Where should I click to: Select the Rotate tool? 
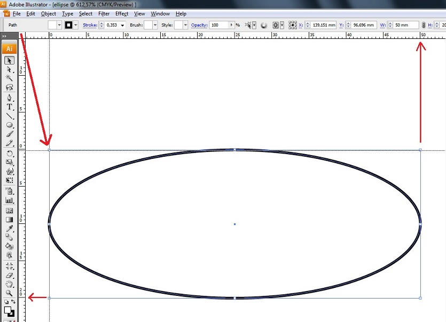pyautogui.click(x=9, y=154)
